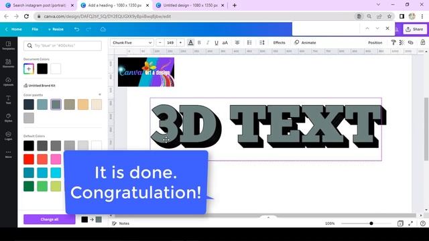Toggle underline formatting
429x241 pixels.
[217, 43]
